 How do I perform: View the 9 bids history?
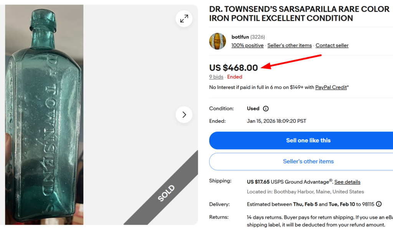pyautogui.click(x=216, y=77)
